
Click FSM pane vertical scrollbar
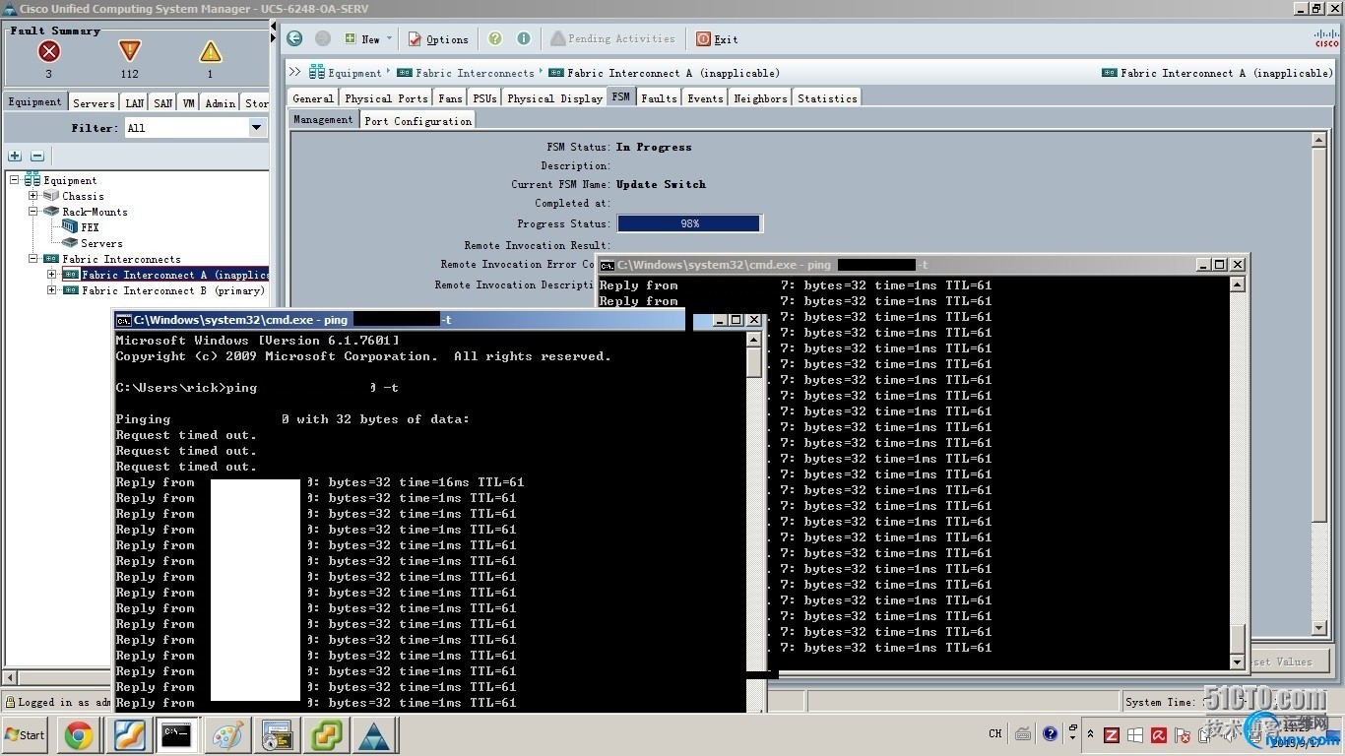point(1319,386)
